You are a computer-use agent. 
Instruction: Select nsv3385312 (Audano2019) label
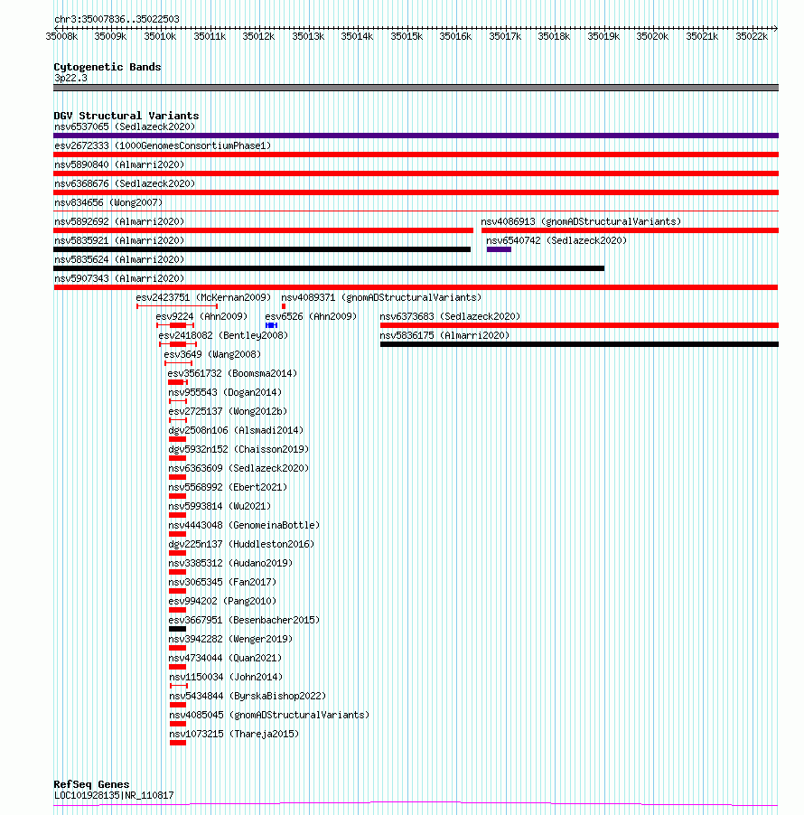230,564
